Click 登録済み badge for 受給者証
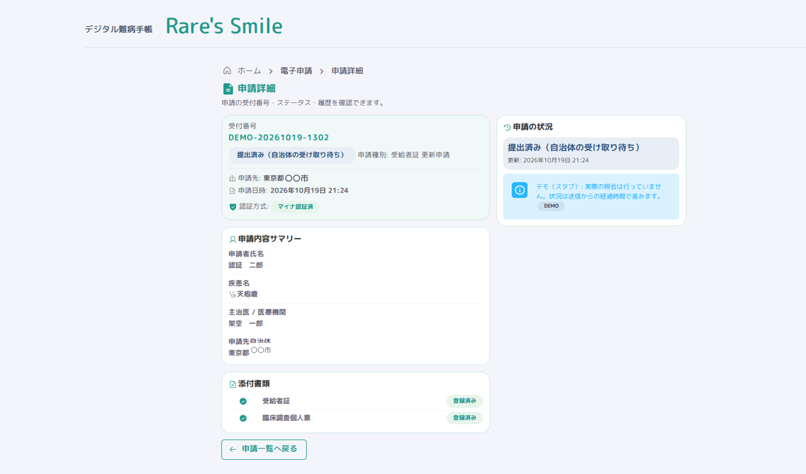Viewport: 806px width, 474px height. (x=465, y=401)
